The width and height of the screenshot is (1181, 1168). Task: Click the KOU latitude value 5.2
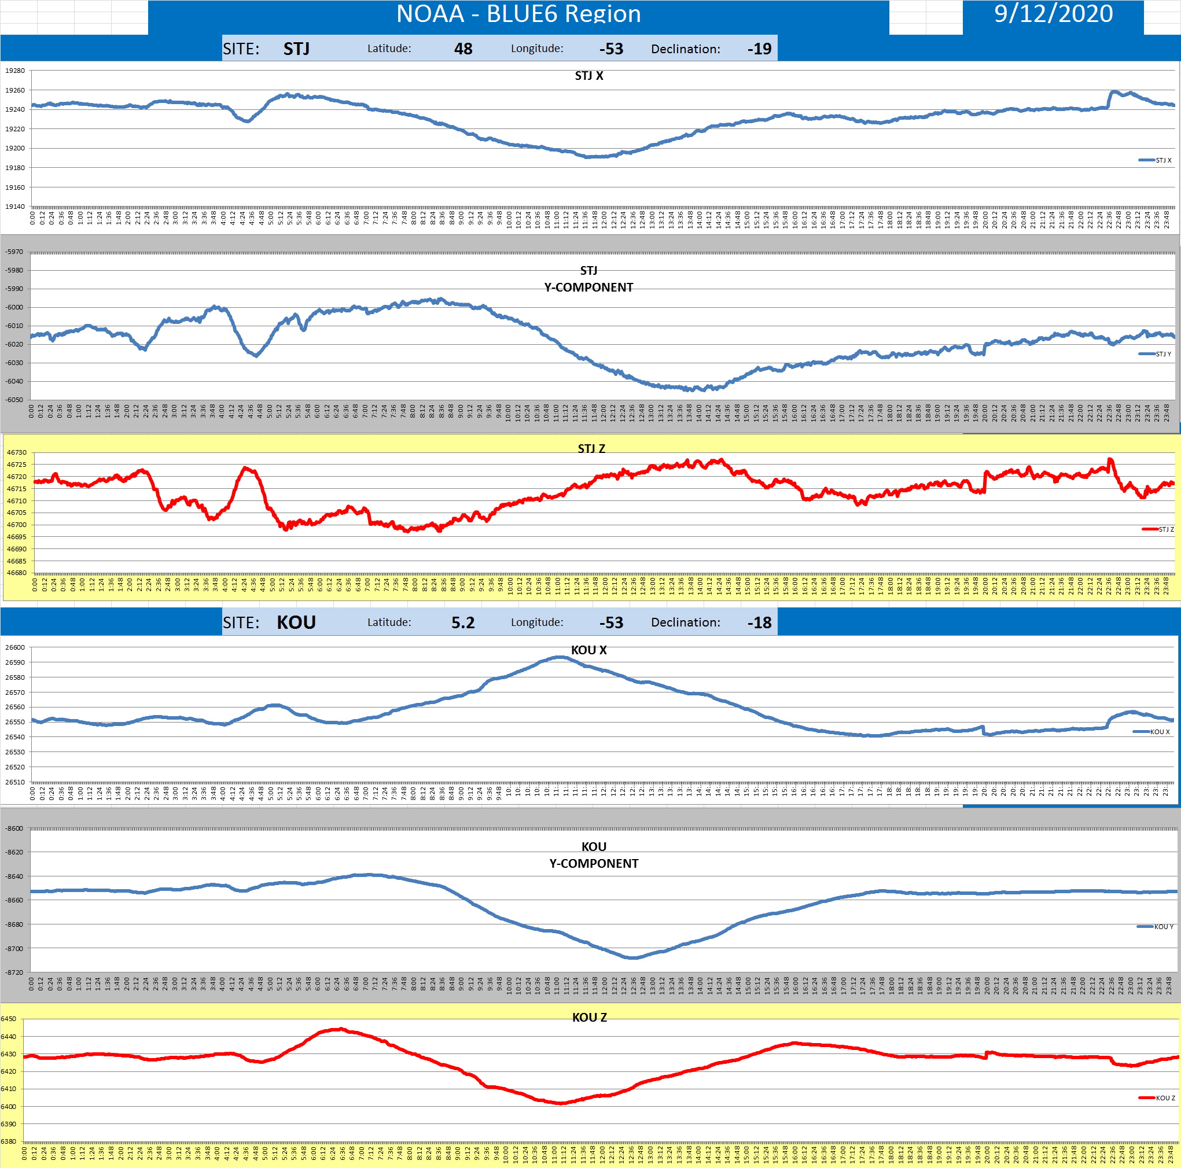point(463,622)
